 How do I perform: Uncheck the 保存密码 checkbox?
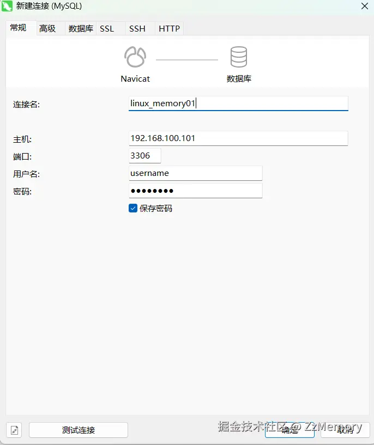click(x=133, y=208)
